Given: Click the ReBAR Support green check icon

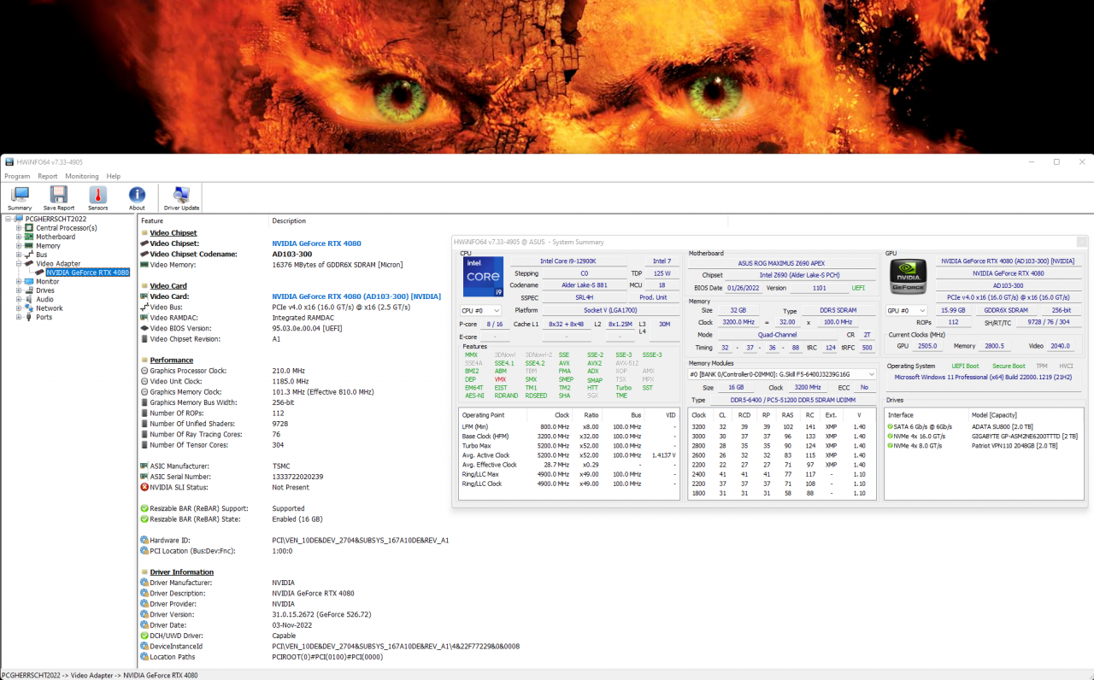Looking at the screenshot, I should tap(144, 508).
